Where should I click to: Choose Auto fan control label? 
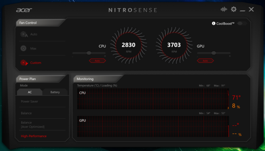[34, 34]
